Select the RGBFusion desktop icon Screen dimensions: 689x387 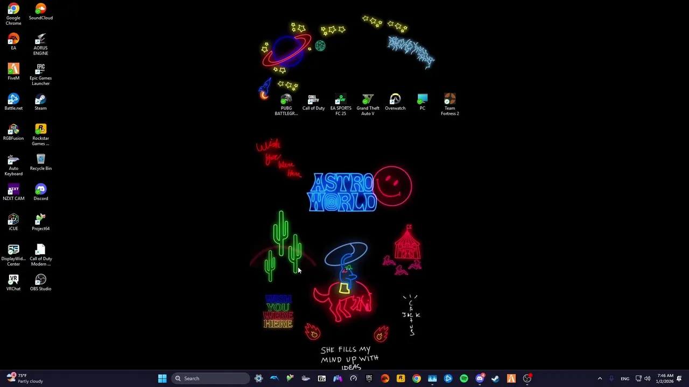point(13,132)
